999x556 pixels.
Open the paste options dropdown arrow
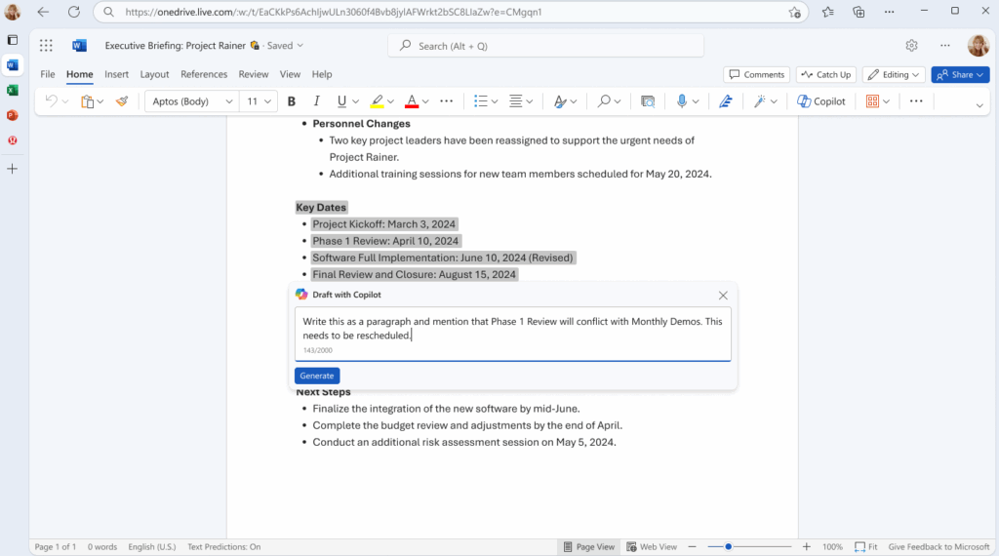click(x=100, y=101)
